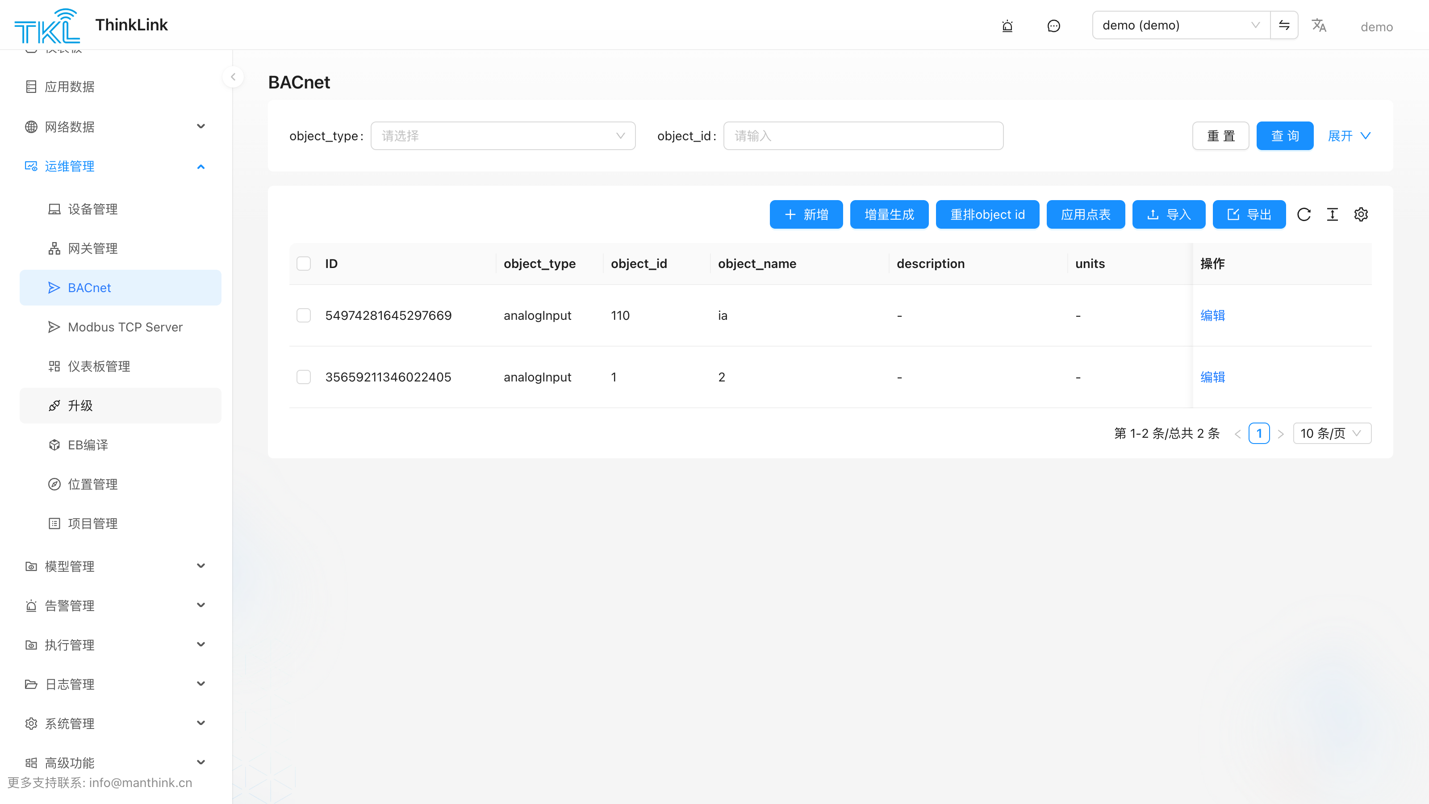Go to previous page arrow

coord(1237,433)
